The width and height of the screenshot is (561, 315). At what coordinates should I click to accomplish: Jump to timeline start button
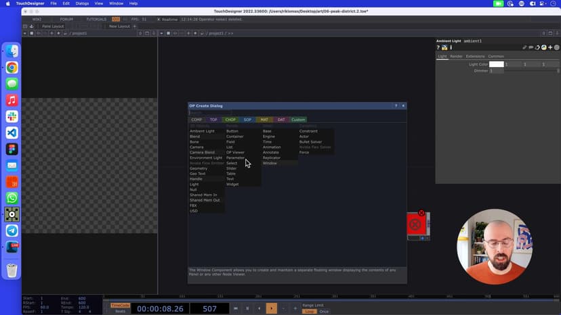pos(236,308)
